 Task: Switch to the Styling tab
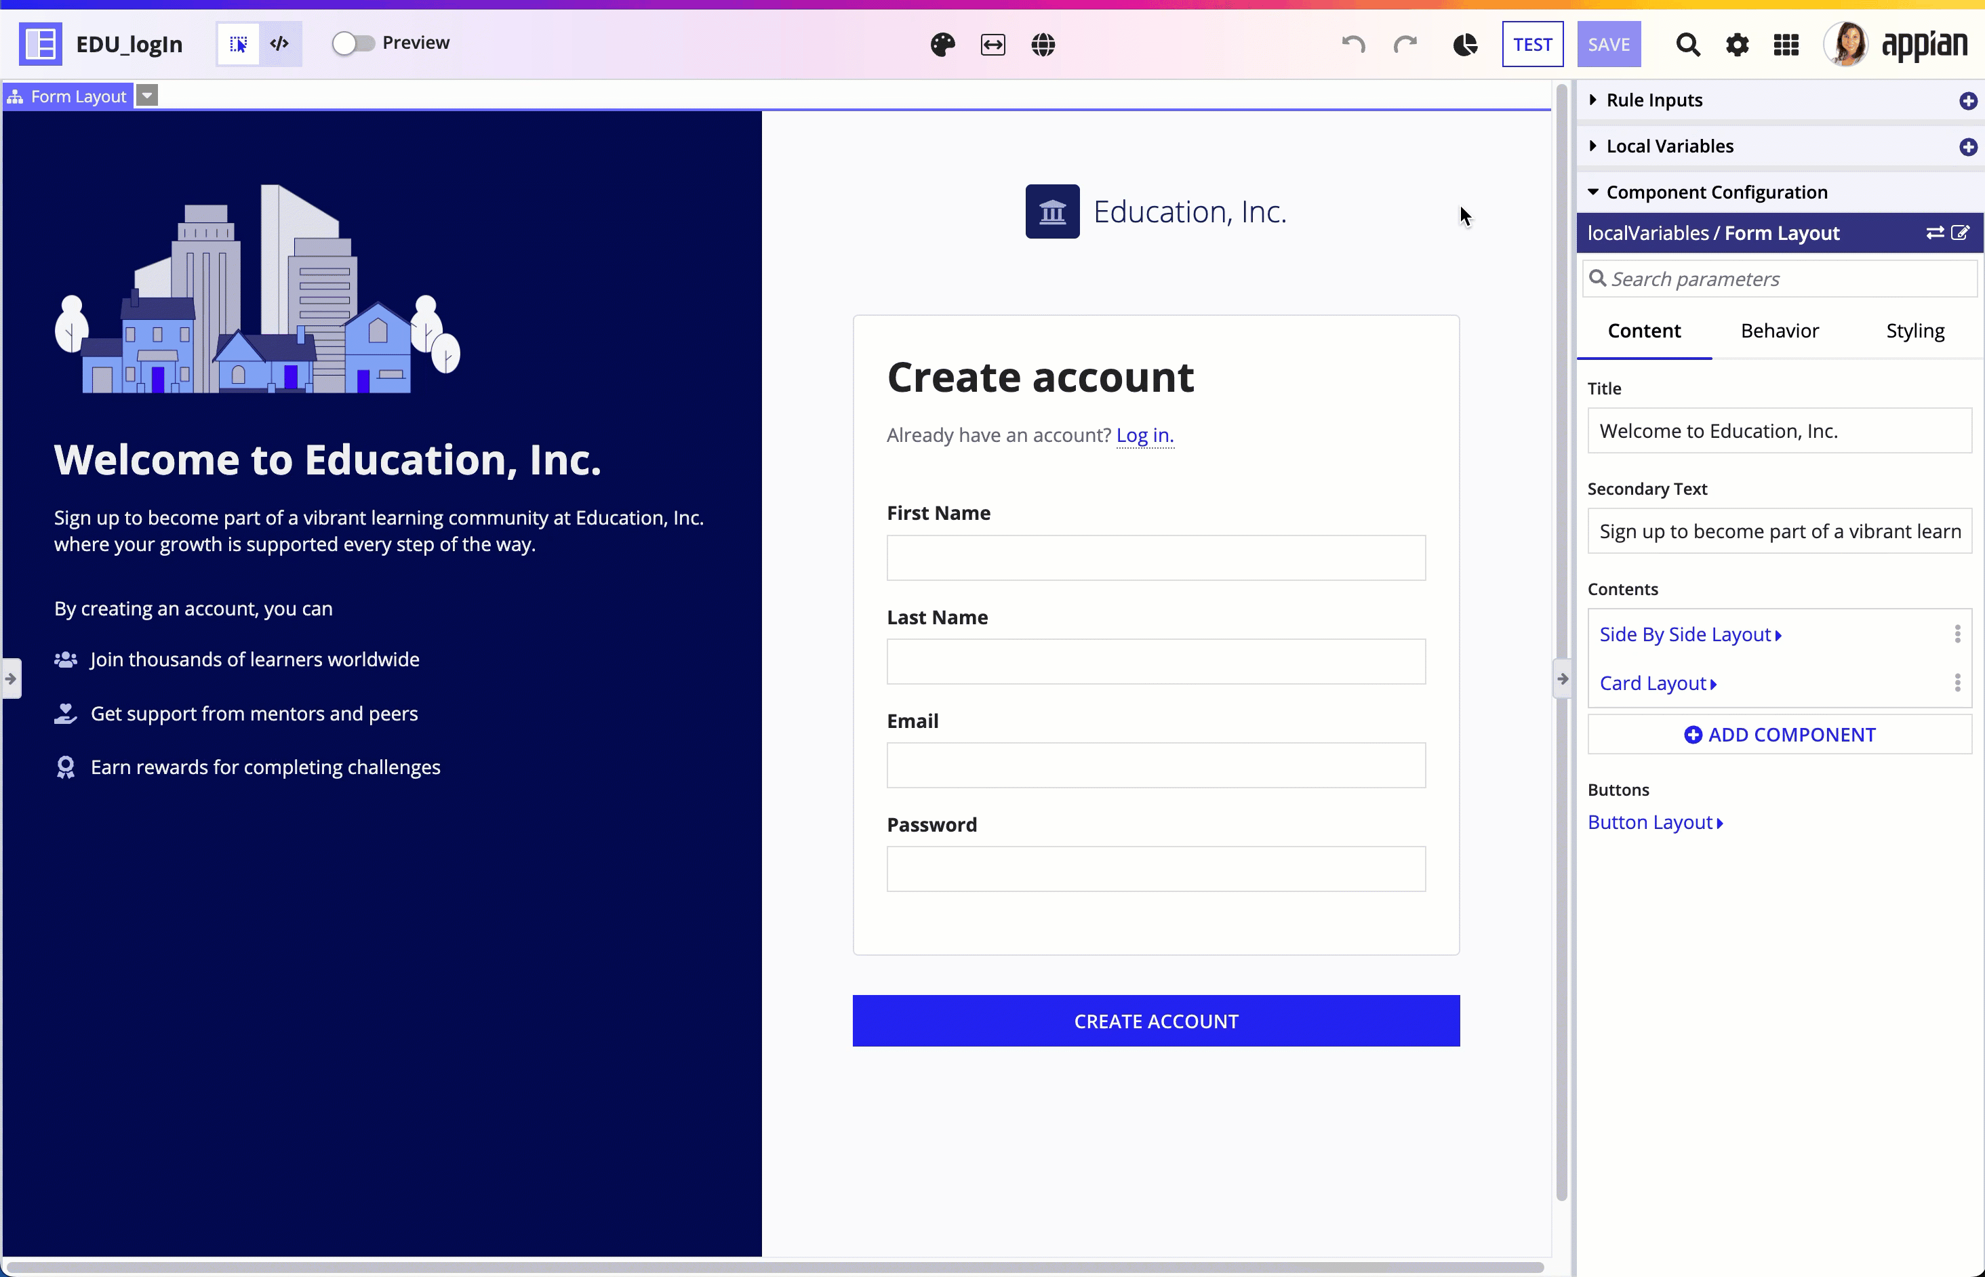coord(1914,331)
